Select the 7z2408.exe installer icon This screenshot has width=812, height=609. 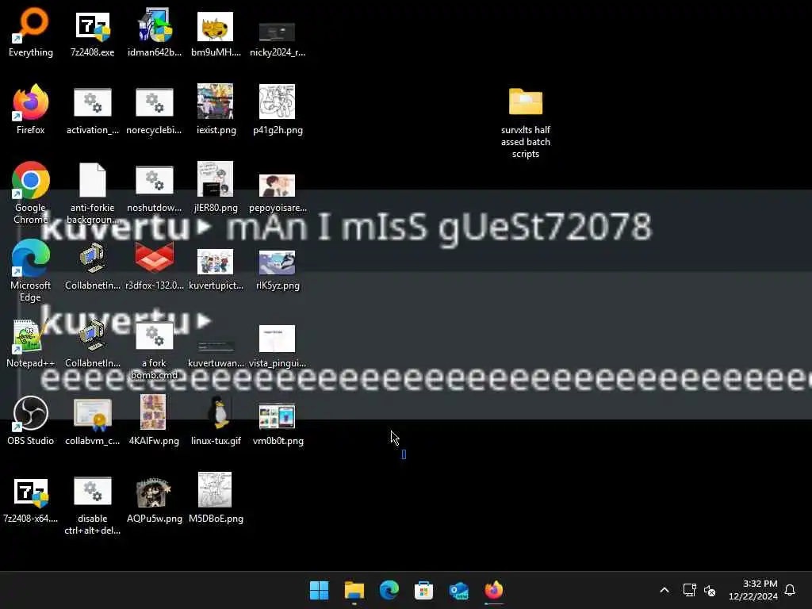[x=92, y=32]
